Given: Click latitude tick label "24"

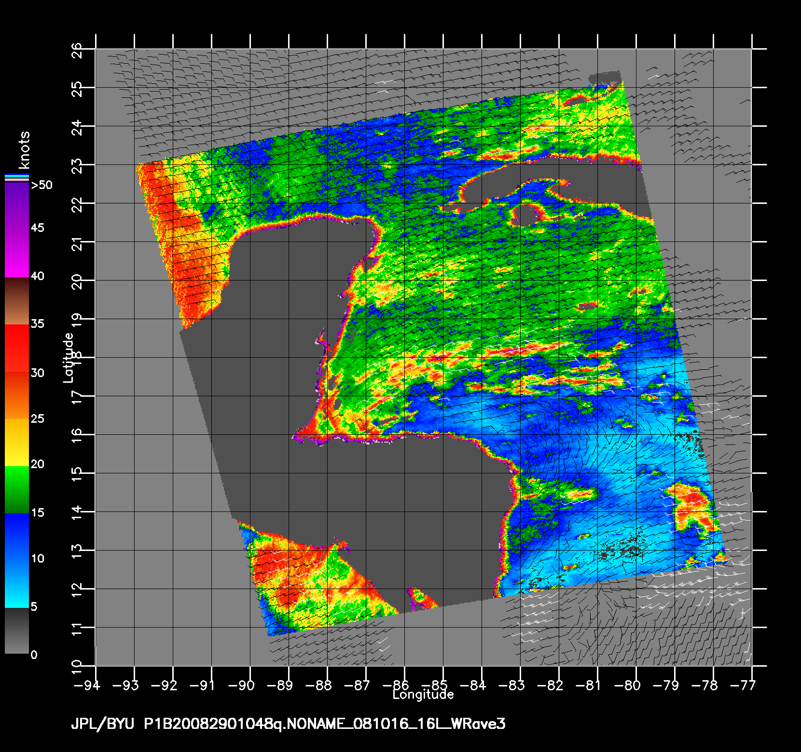Looking at the screenshot, I should coord(77,127).
